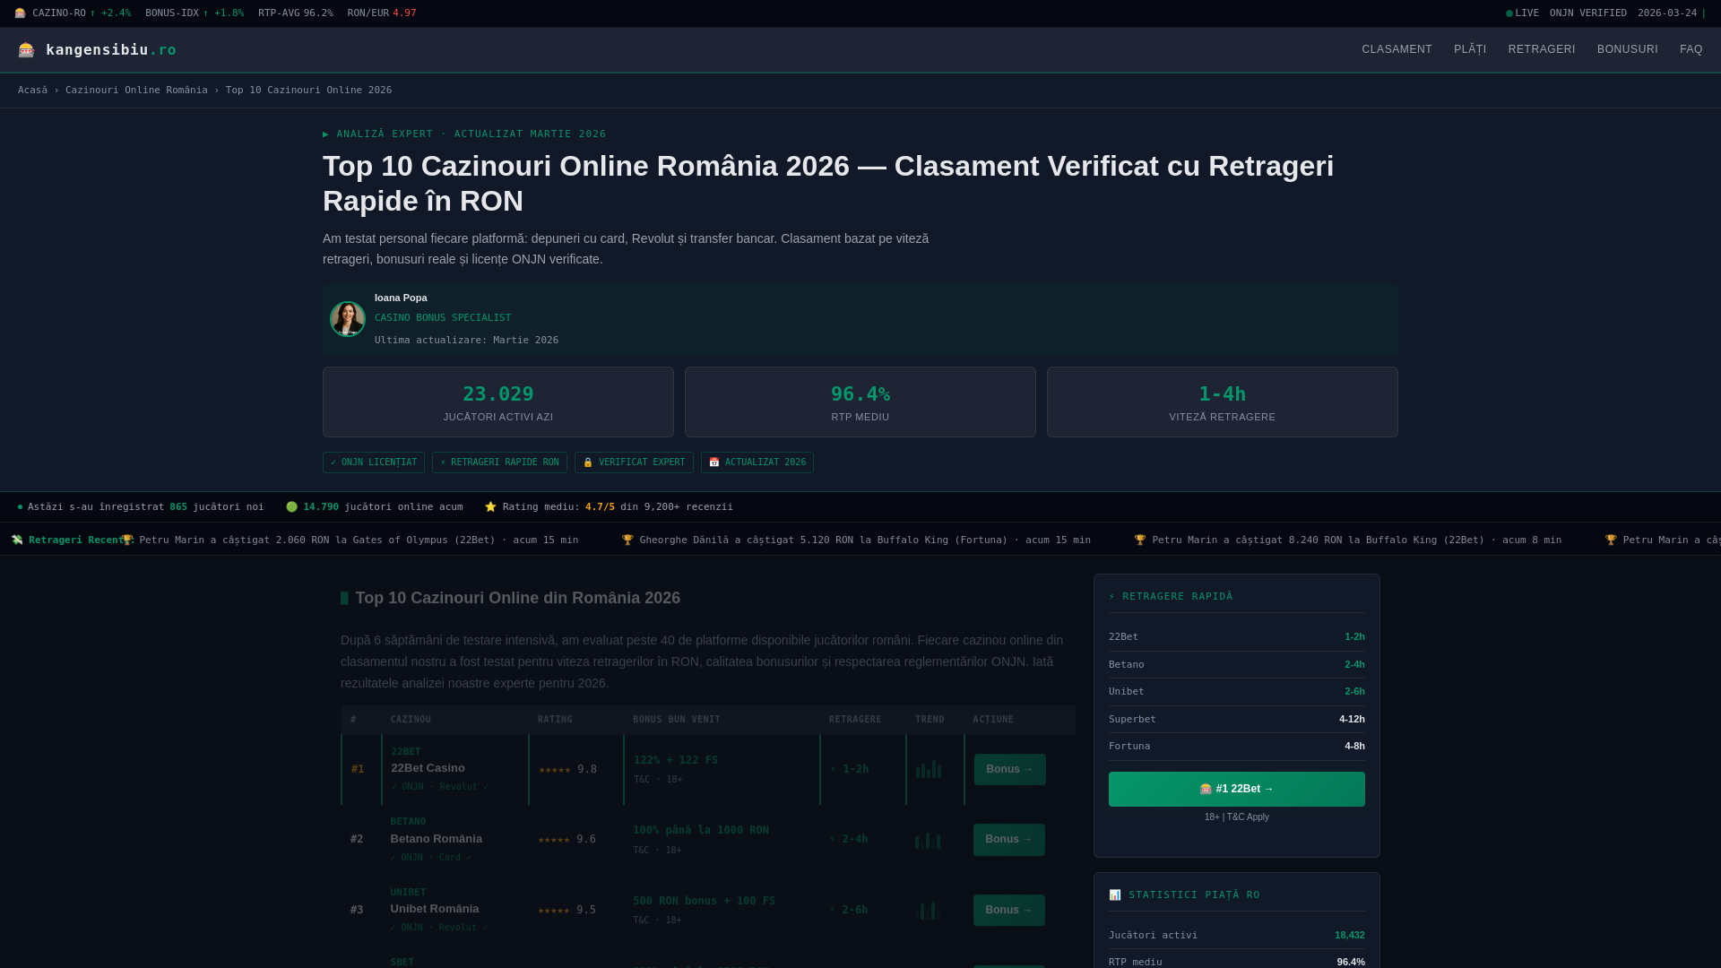
Task: Click the RTP-AVG 96.2% ticker entry
Action: pyautogui.click(x=296, y=13)
